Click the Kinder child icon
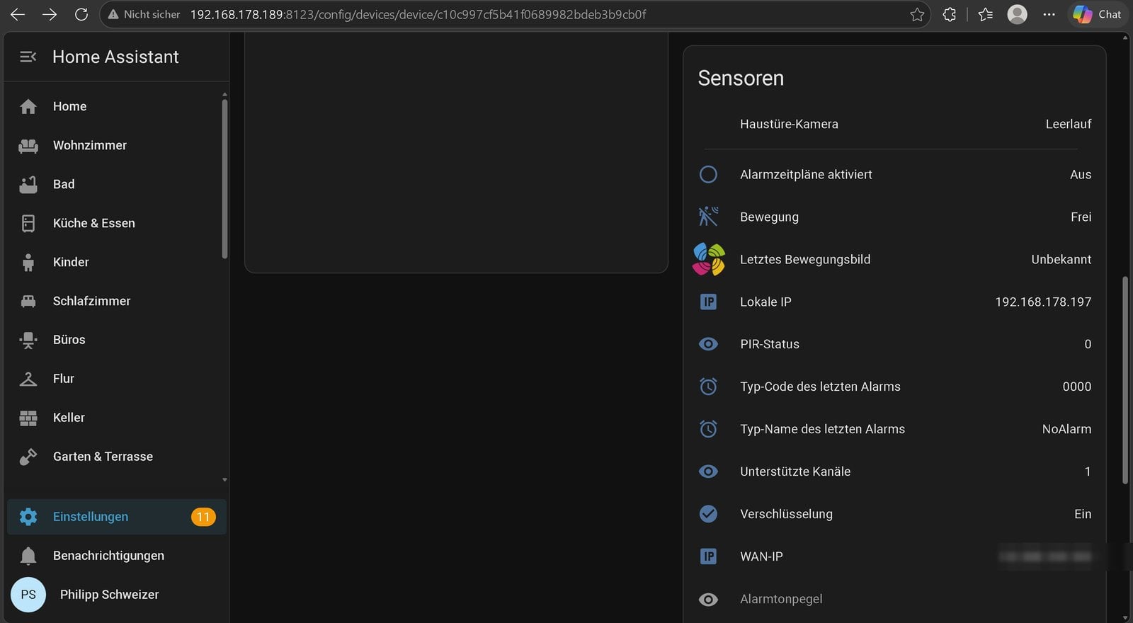Image resolution: width=1133 pixels, height=623 pixels. [x=28, y=262]
